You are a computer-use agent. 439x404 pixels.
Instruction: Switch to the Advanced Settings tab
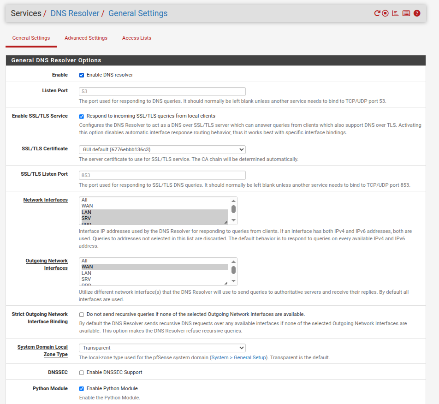tap(86, 38)
